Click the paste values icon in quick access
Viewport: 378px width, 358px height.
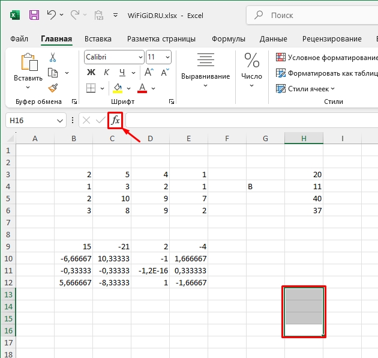pyautogui.click(x=99, y=15)
